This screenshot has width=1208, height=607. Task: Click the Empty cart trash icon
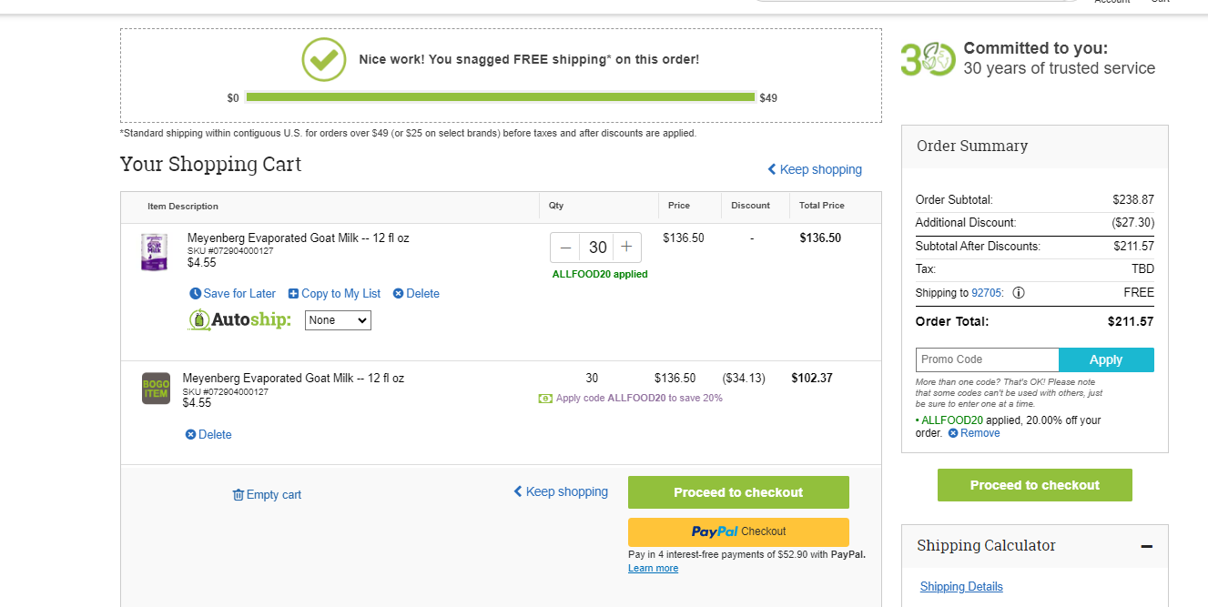click(x=239, y=495)
